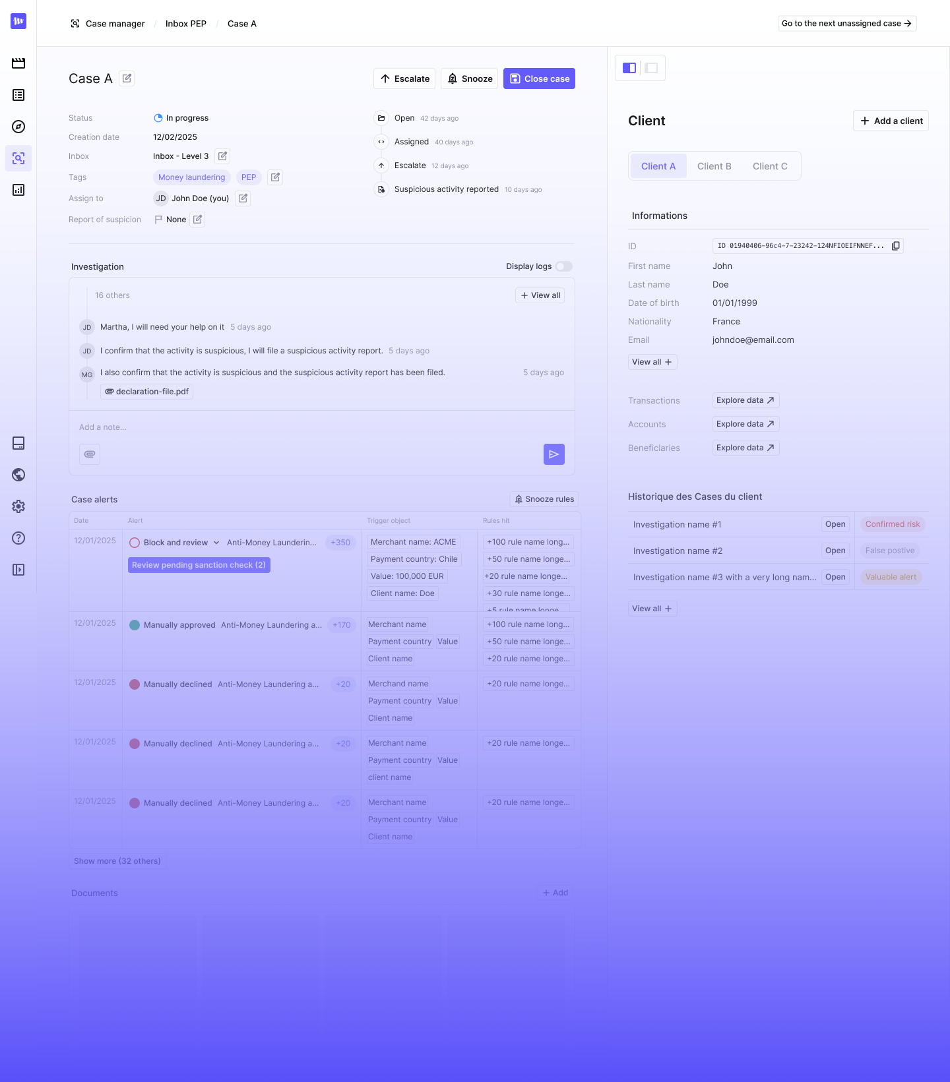The image size is (950, 1082).
Task: Expand the client information with View all
Action: [x=652, y=362]
